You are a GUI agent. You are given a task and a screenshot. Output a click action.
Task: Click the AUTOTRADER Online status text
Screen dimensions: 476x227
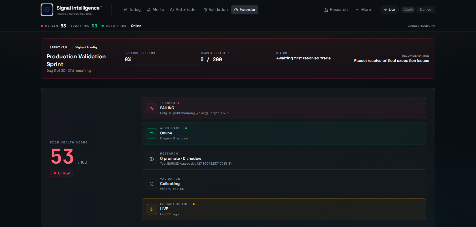(x=136, y=26)
